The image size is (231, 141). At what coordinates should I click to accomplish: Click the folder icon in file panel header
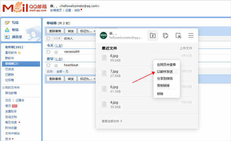(x=152, y=36)
